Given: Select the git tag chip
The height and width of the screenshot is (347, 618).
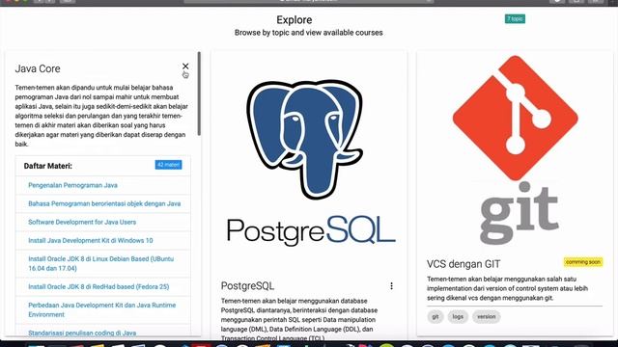Looking at the screenshot, I should [435, 317].
